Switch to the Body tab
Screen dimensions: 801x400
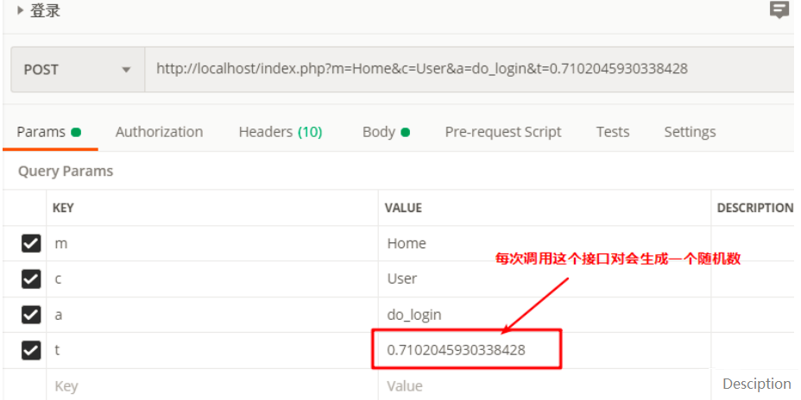[385, 132]
